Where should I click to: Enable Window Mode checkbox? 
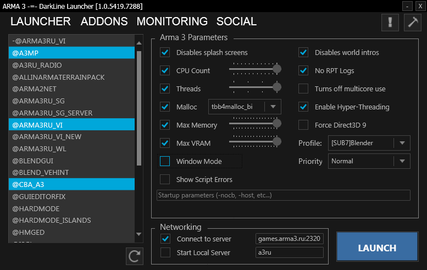click(165, 161)
